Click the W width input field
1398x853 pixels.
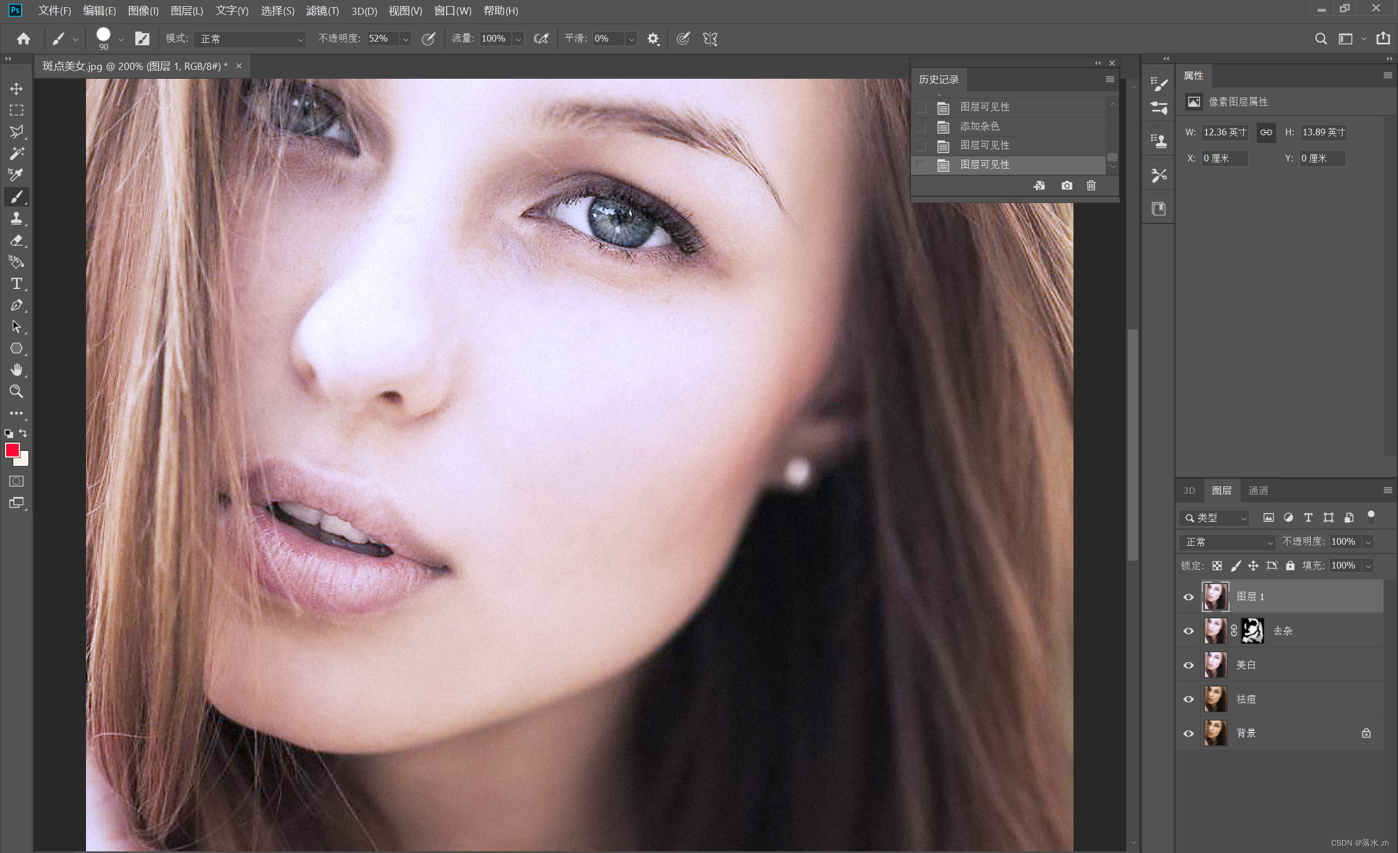coord(1224,132)
